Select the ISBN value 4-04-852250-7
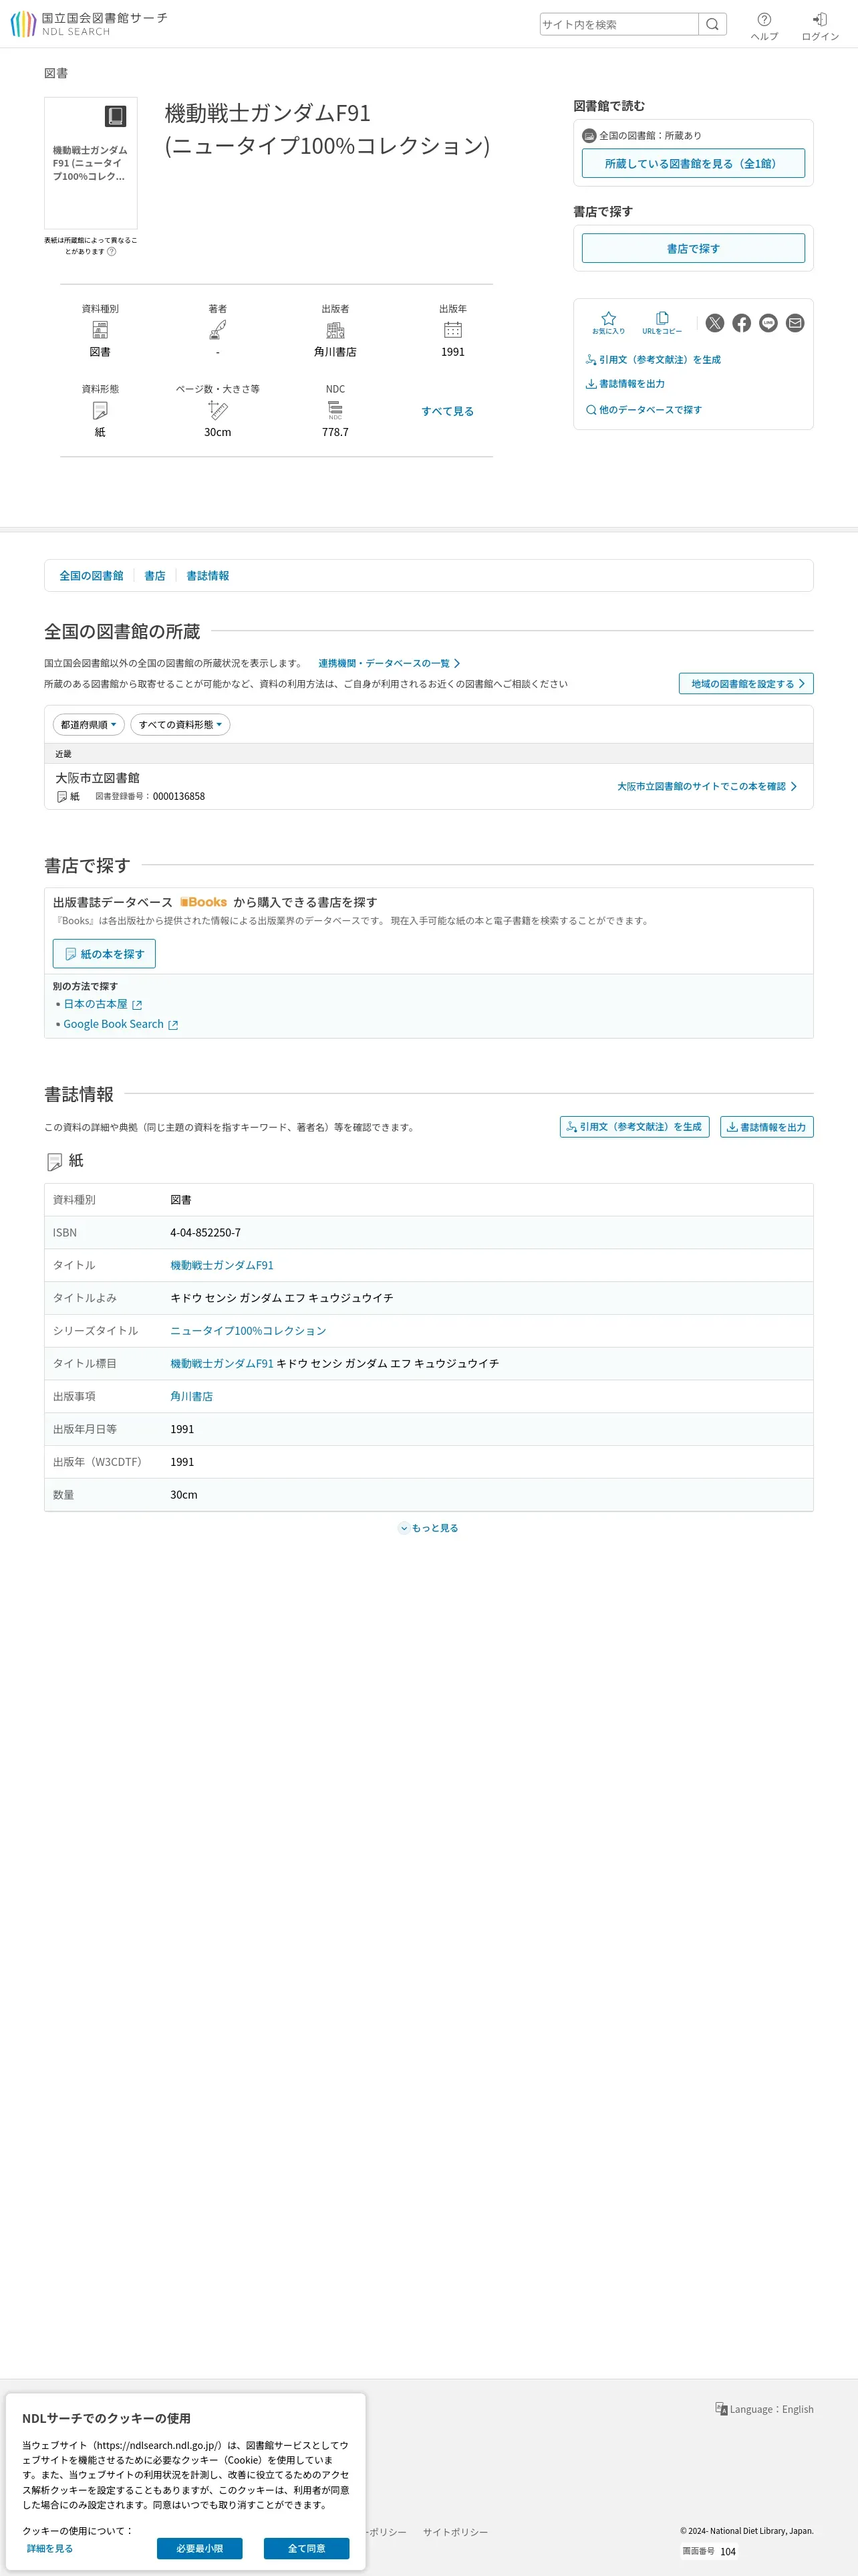The height and width of the screenshot is (2576, 858). point(206,1233)
